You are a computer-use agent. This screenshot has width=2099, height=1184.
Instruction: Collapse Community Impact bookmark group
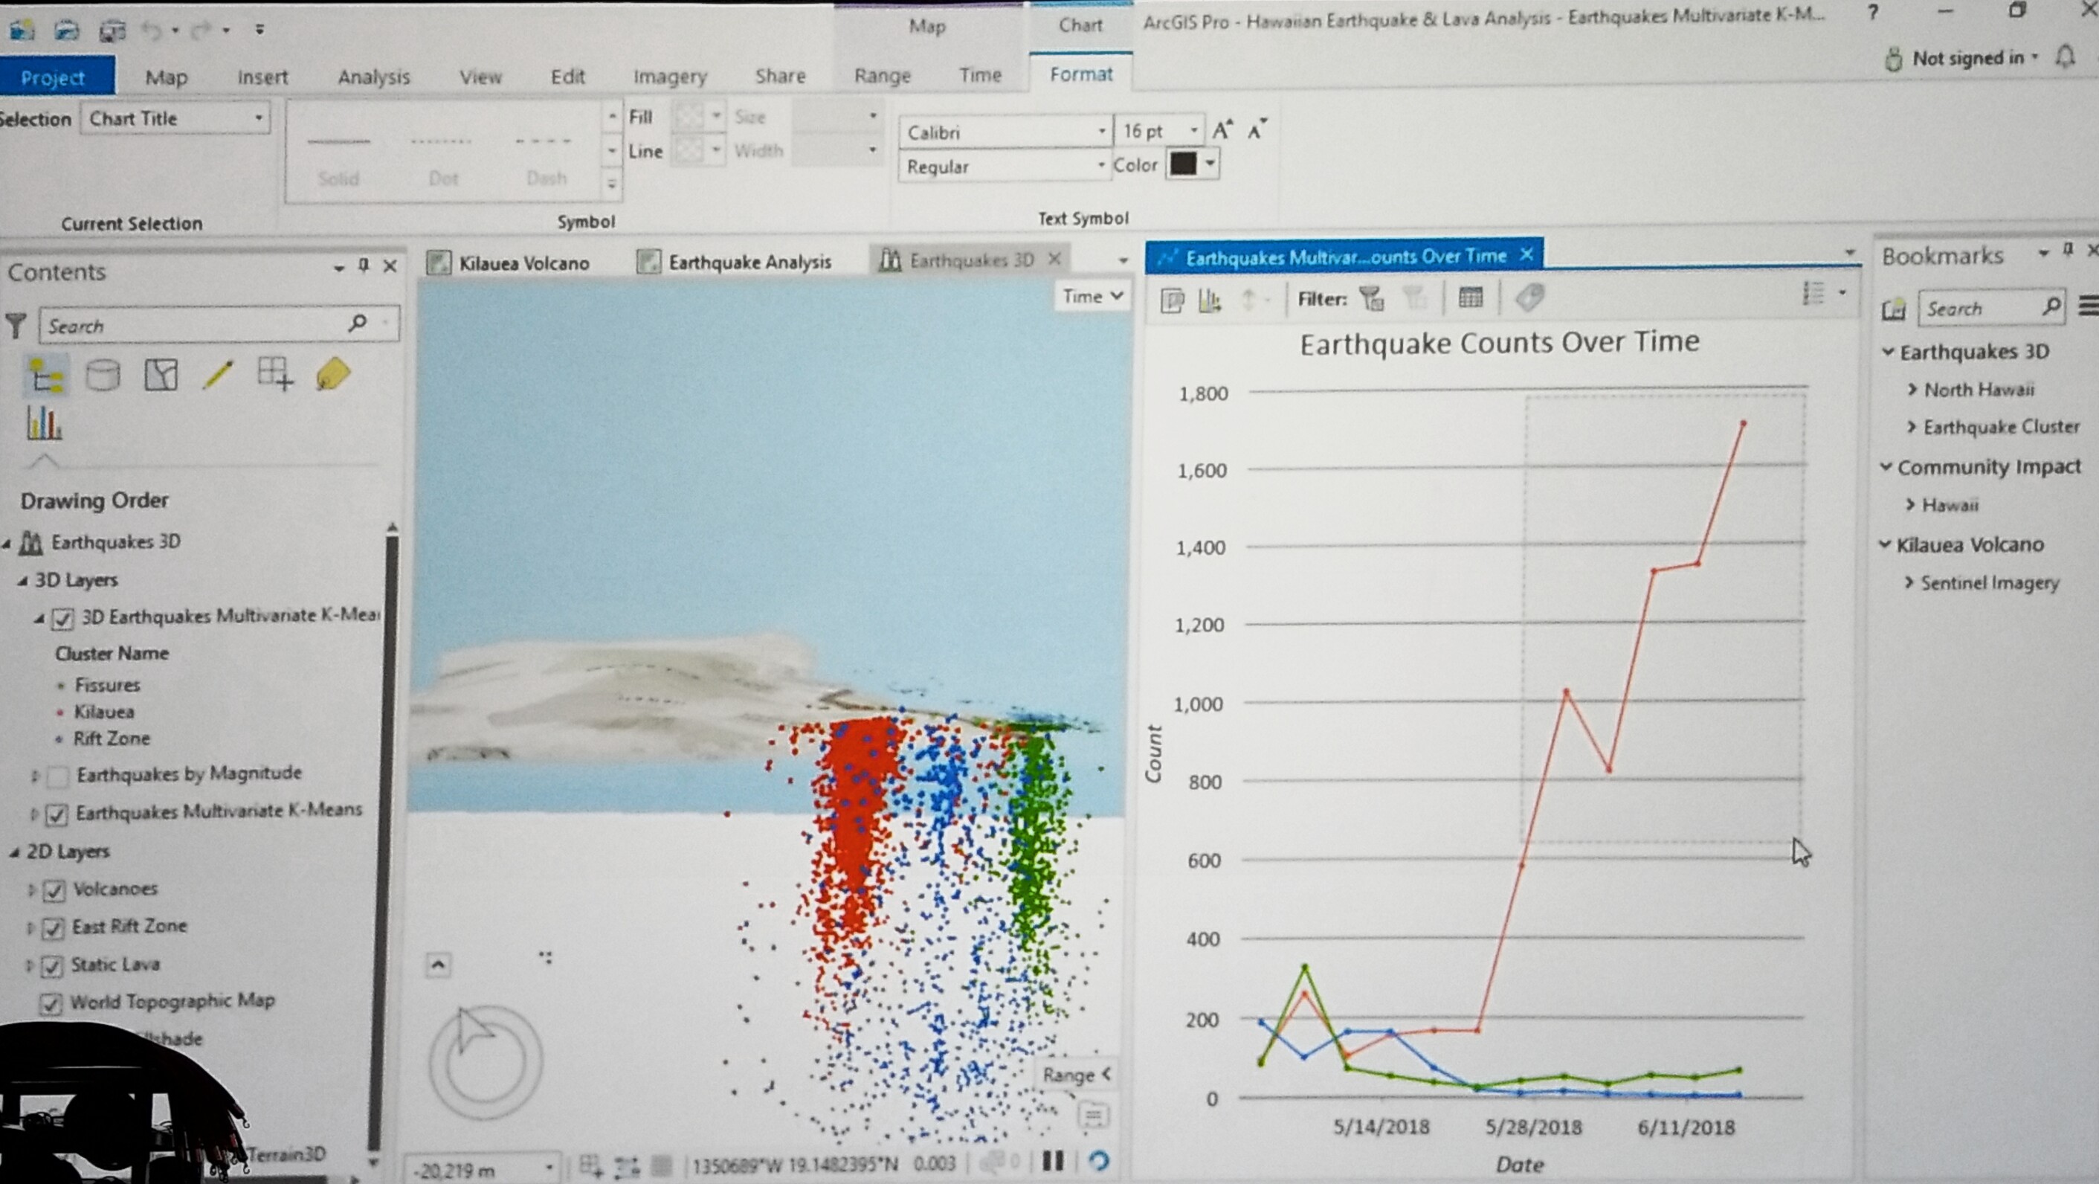point(1886,466)
